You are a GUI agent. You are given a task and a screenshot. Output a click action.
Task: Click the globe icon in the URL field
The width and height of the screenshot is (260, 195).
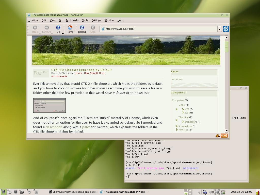coord(103,29)
